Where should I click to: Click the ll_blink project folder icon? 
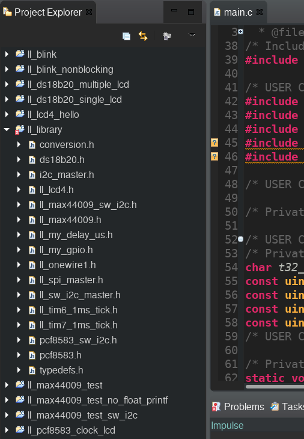point(20,54)
